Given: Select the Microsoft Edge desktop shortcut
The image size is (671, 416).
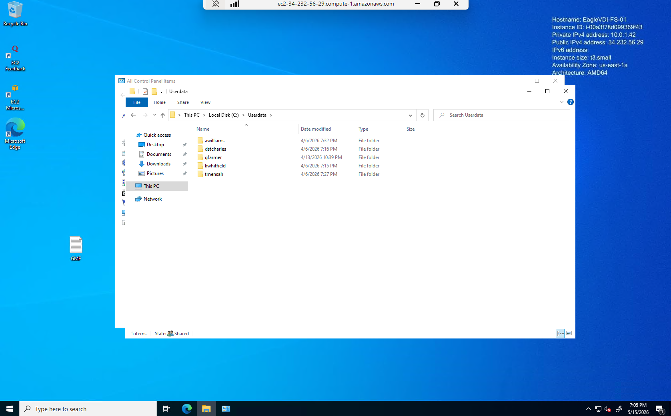Looking at the screenshot, I should click(15, 134).
